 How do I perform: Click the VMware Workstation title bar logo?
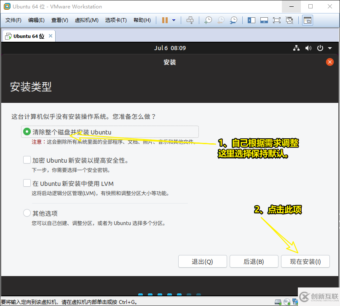tap(7, 6)
